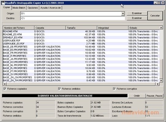Click the Omitir button
Image resolution: width=166 pixels, height=122 pixels.
click(137, 96)
